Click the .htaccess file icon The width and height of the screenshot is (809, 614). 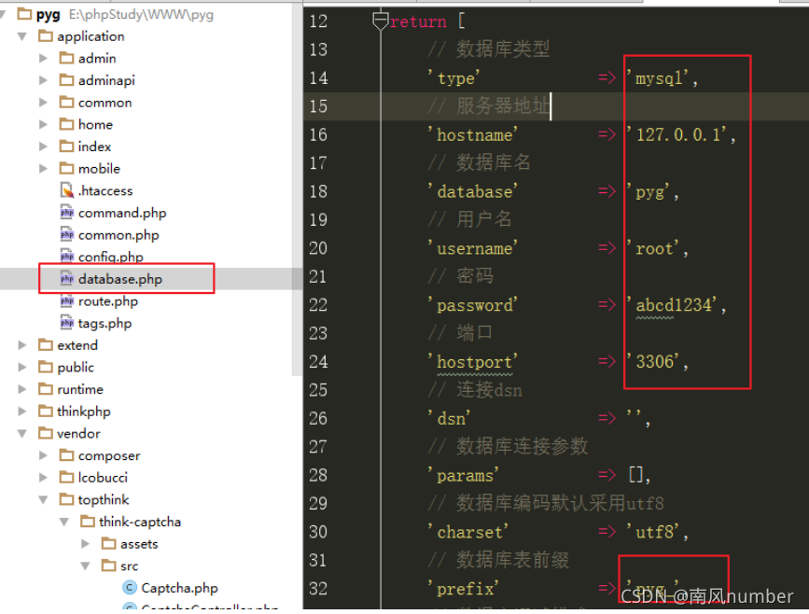point(67,190)
